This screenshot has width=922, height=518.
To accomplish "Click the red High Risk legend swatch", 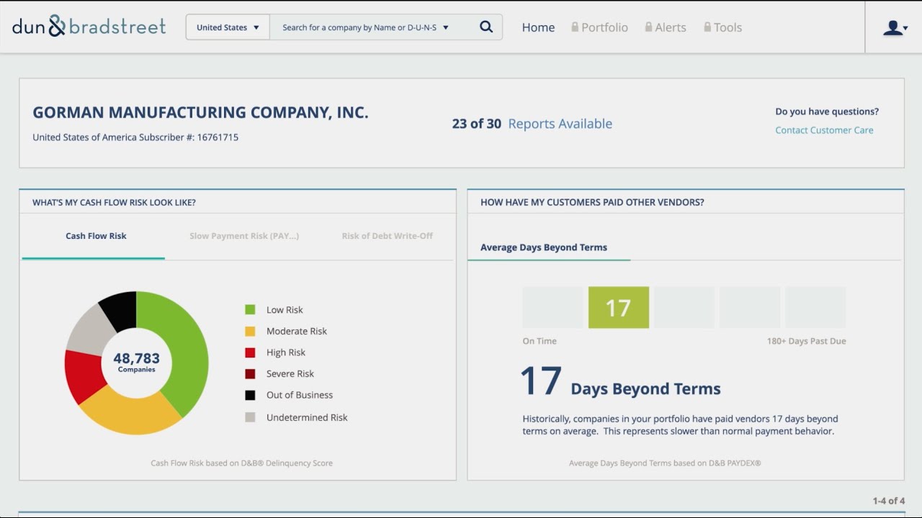I will [x=250, y=353].
